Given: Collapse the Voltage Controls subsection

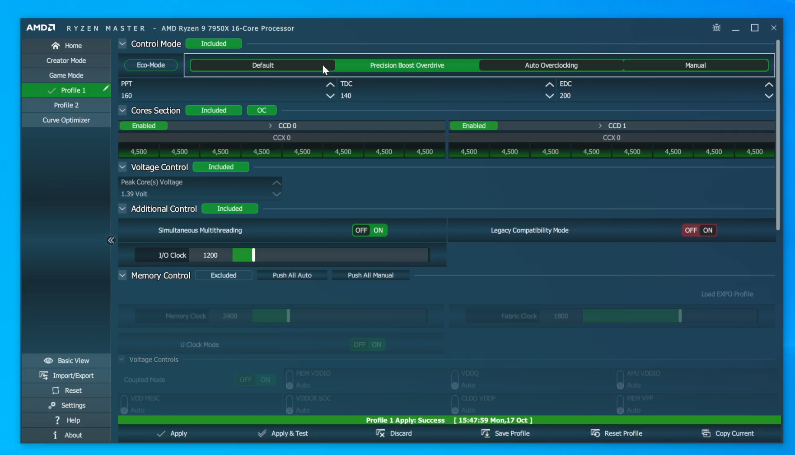Looking at the screenshot, I should [x=122, y=359].
